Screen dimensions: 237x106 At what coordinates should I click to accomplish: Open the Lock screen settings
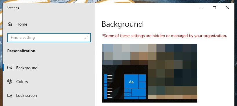(x=49, y=95)
